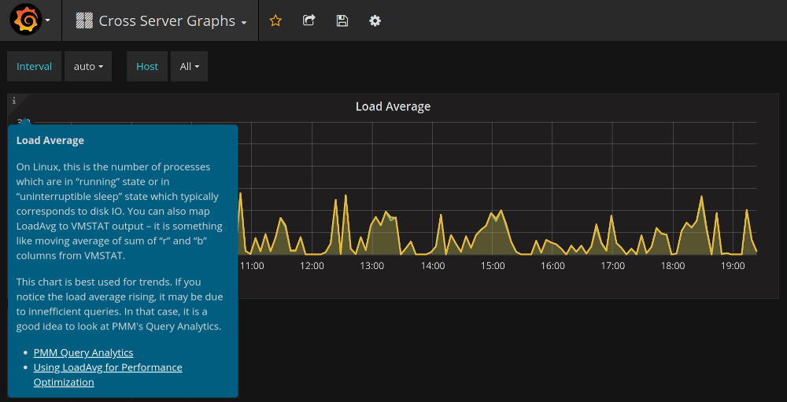Expand the Cross Server Graphs dashboard picker

[x=167, y=21]
